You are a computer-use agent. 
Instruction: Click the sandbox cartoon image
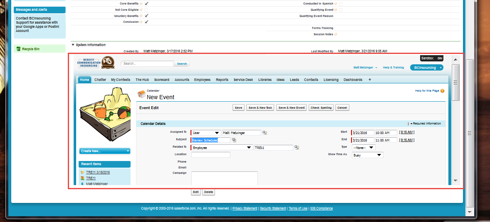point(105,114)
